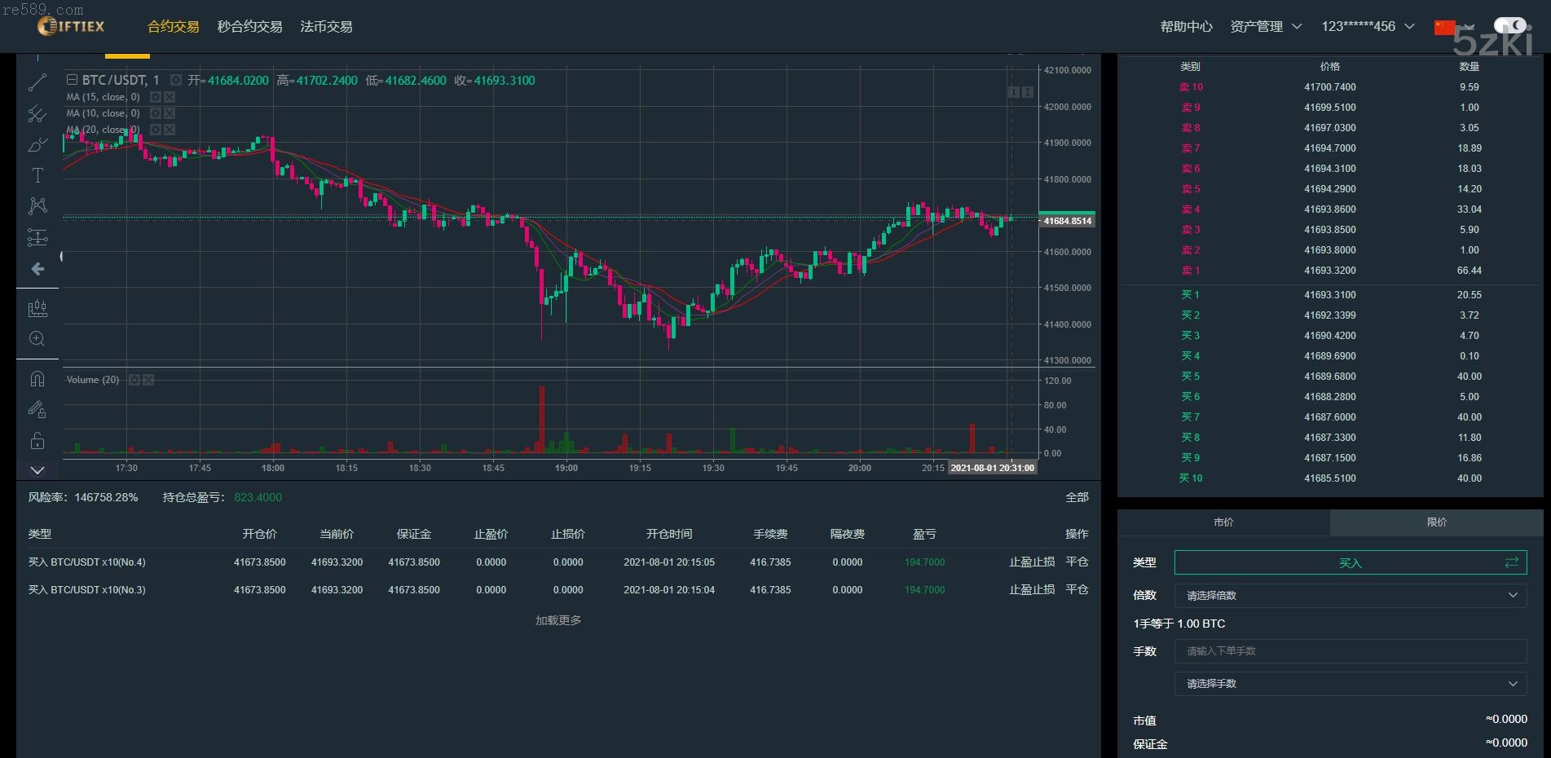Click 平仓 for the No.4 position
Image resolution: width=1551 pixels, height=758 pixels.
(x=1077, y=562)
